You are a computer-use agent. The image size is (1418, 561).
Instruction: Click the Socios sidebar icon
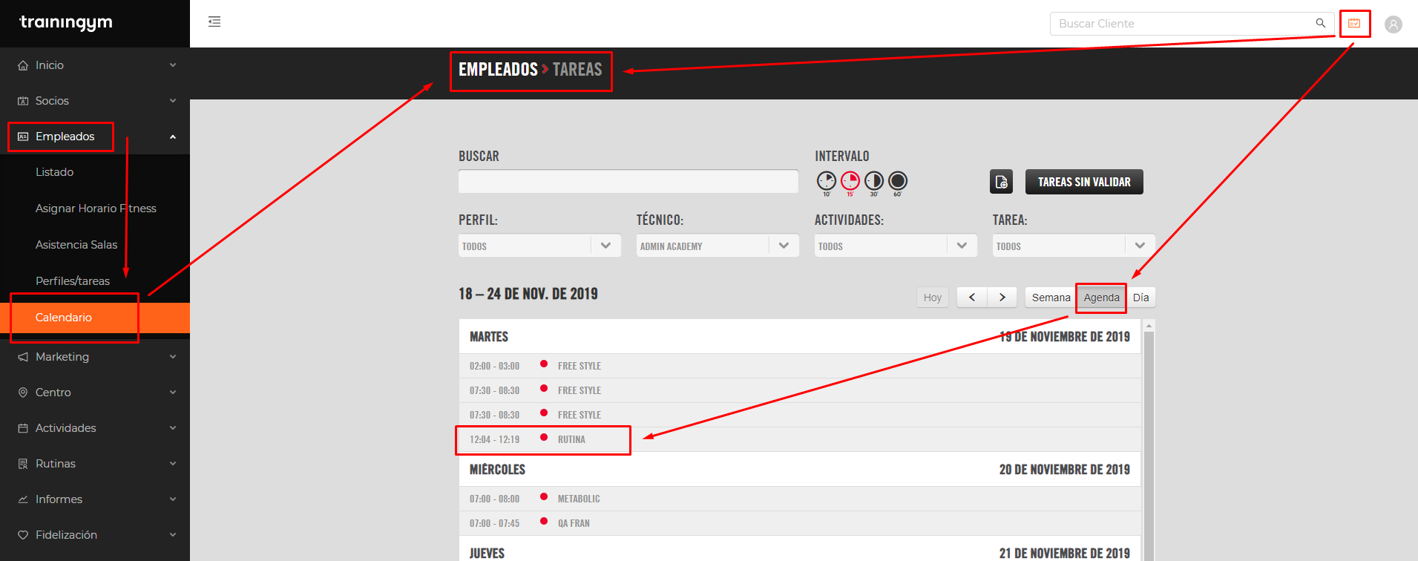click(23, 101)
